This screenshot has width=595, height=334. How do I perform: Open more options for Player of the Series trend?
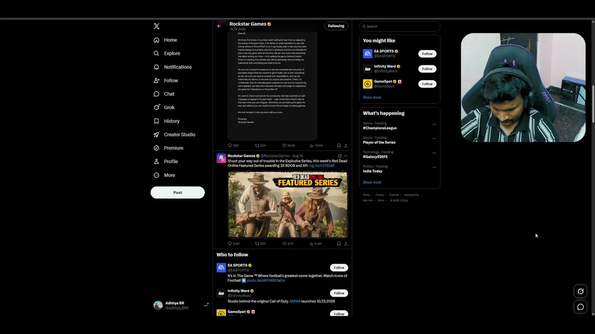434,139
